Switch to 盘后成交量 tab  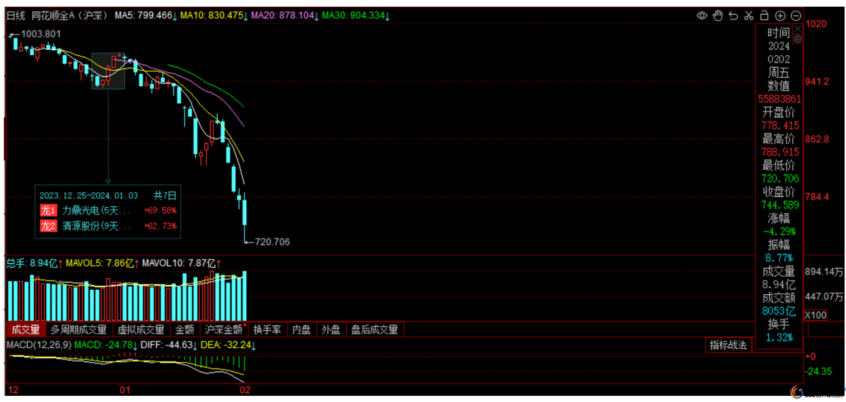375,330
